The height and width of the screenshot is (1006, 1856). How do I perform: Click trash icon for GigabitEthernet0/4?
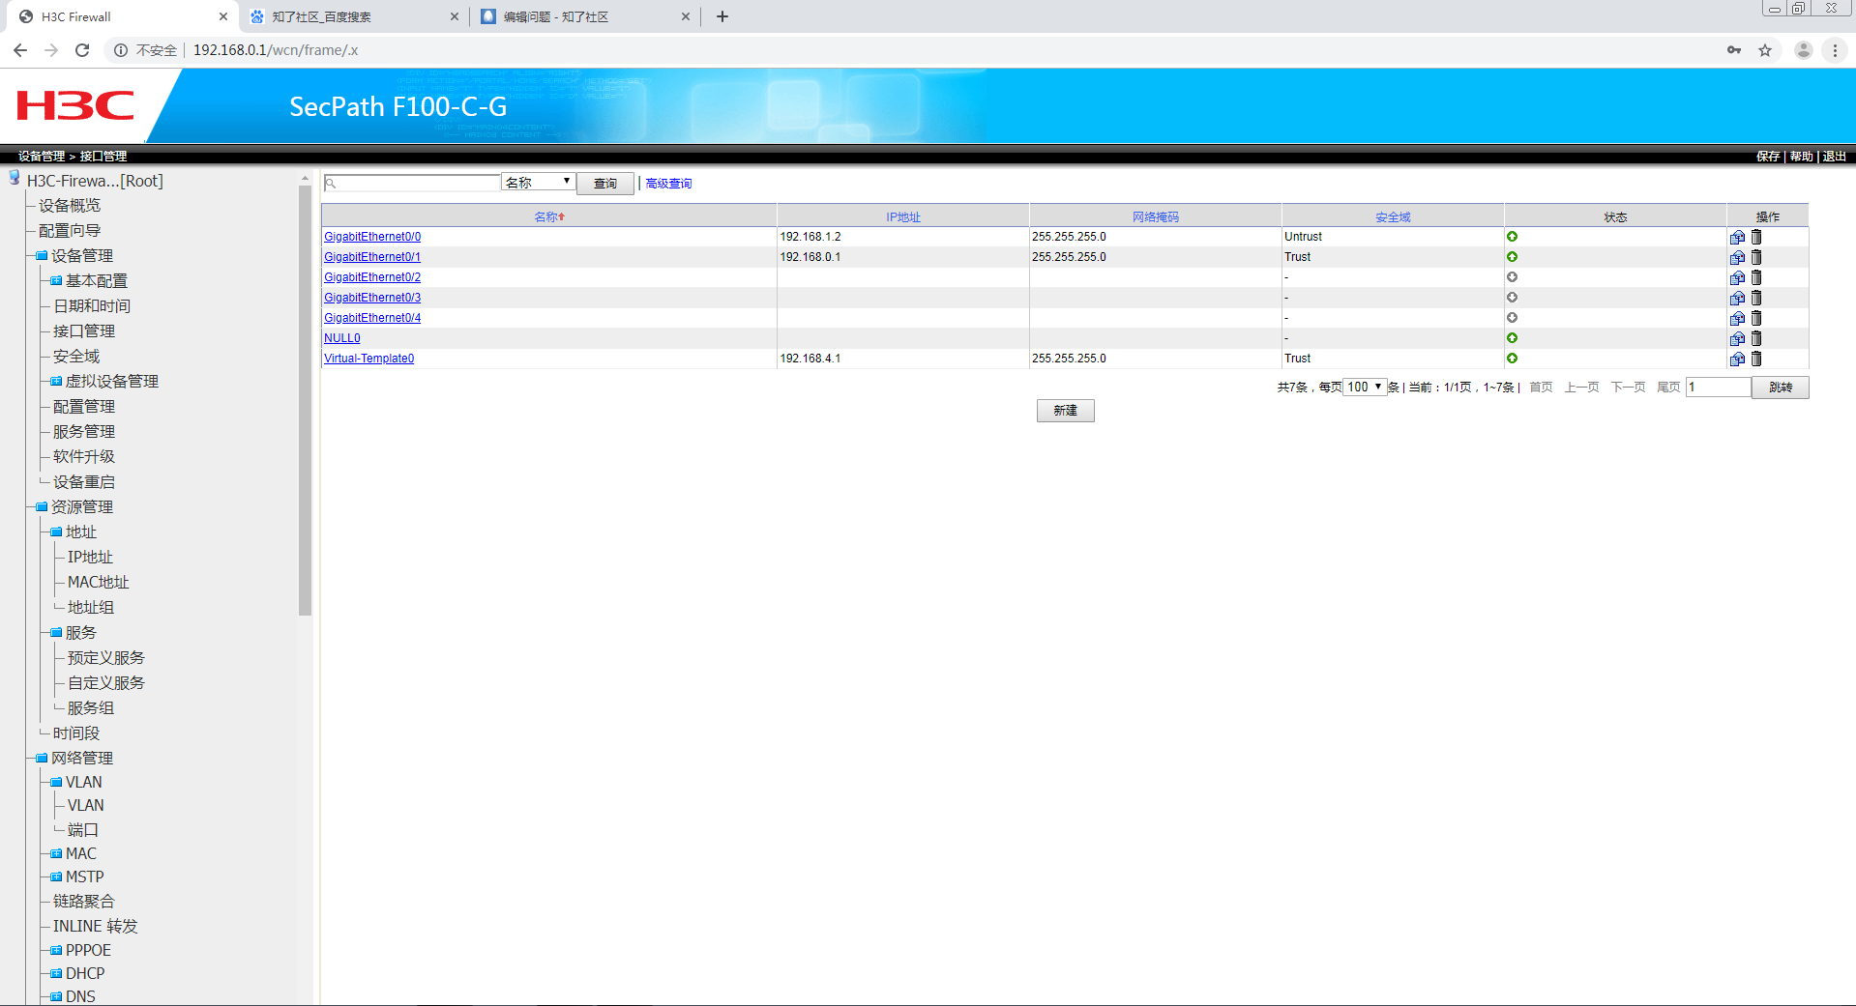coord(1756,318)
